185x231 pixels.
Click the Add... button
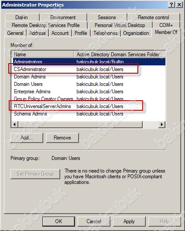(x=27, y=138)
